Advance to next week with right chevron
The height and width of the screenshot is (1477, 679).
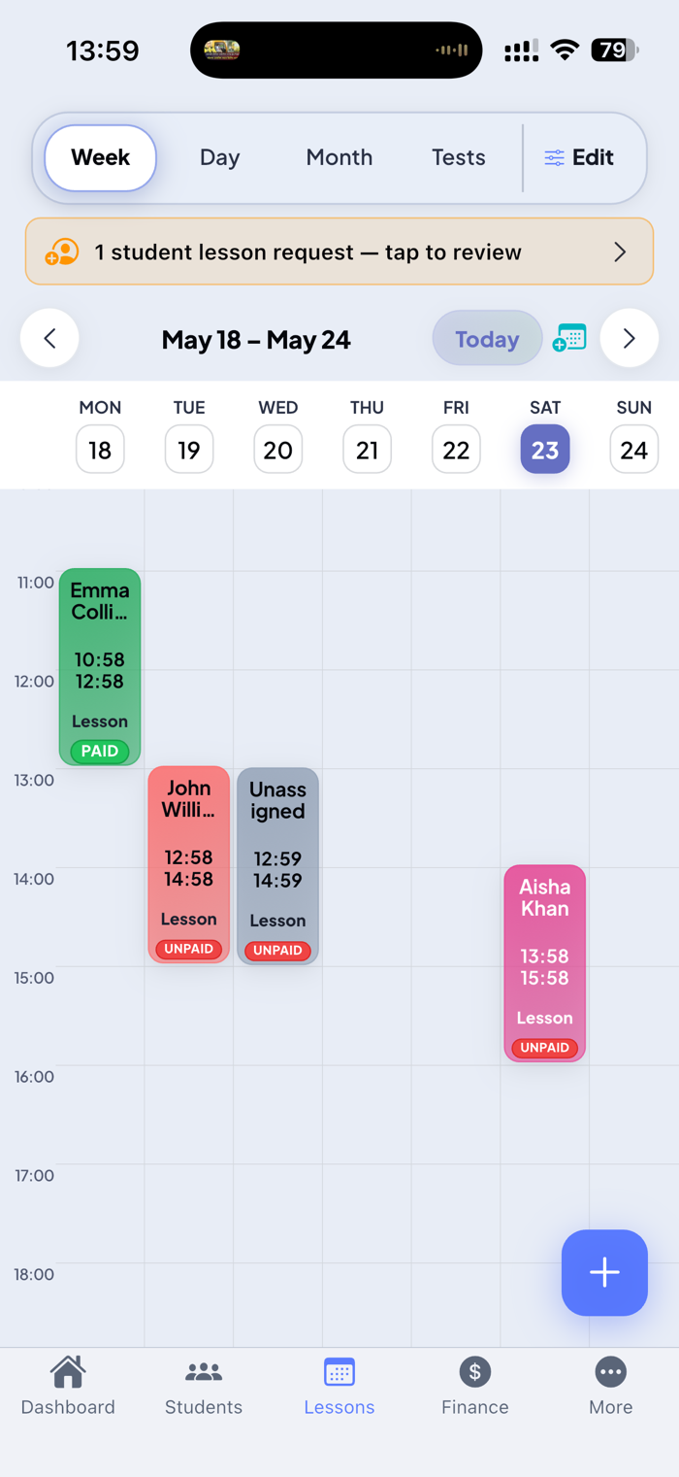pyautogui.click(x=630, y=338)
